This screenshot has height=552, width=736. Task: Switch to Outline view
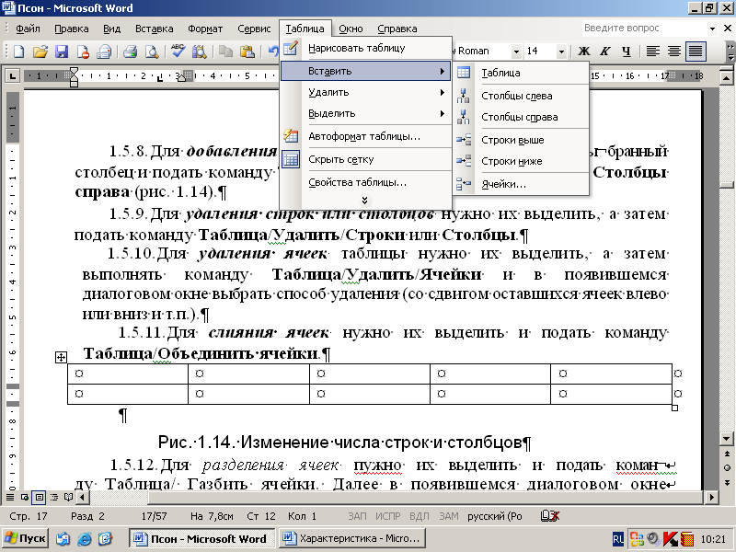pyautogui.click(x=54, y=497)
